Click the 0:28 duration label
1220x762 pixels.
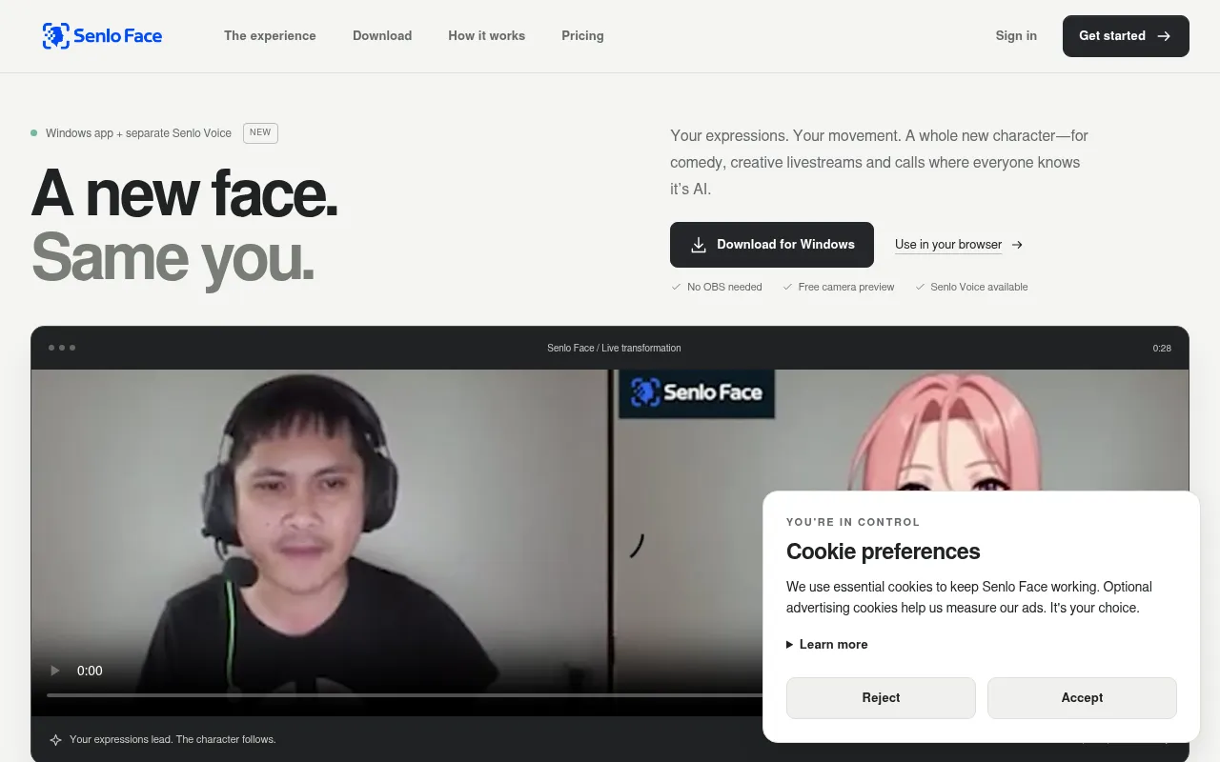point(1162,349)
